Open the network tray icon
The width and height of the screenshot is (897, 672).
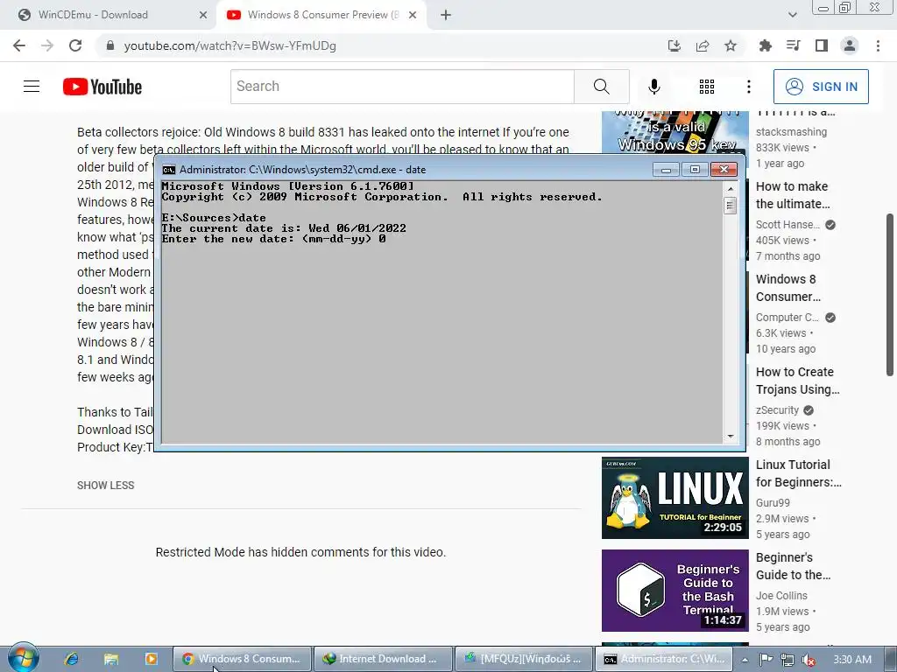pyautogui.click(x=788, y=660)
